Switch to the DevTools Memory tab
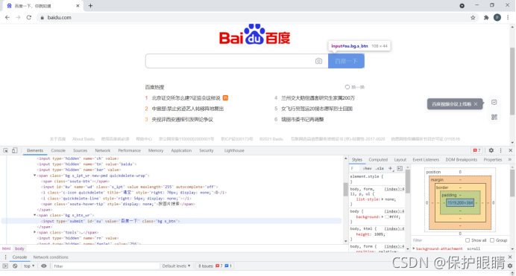This screenshot has width=516, height=276. (x=156, y=150)
